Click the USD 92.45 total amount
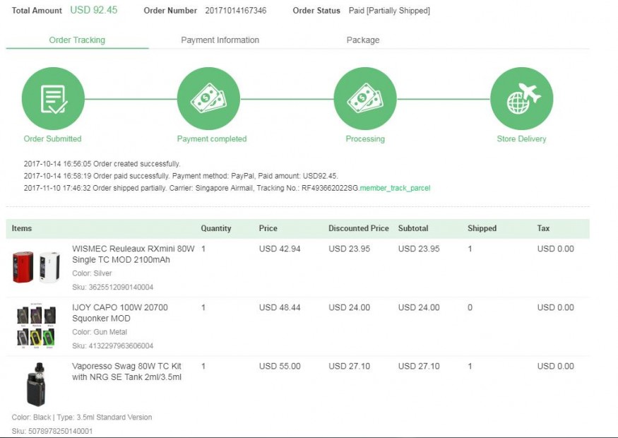The height and width of the screenshot is (438, 618). point(94,11)
